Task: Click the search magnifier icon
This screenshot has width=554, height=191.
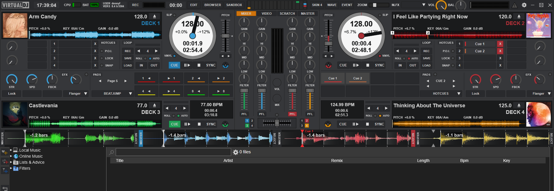Action: [111, 152]
